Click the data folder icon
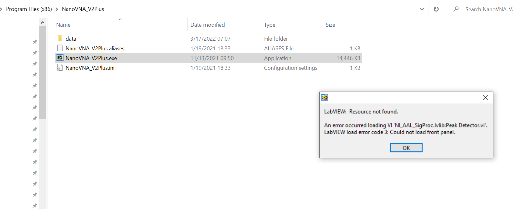This screenshot has height=209, width=513. (x=60, y=38)
